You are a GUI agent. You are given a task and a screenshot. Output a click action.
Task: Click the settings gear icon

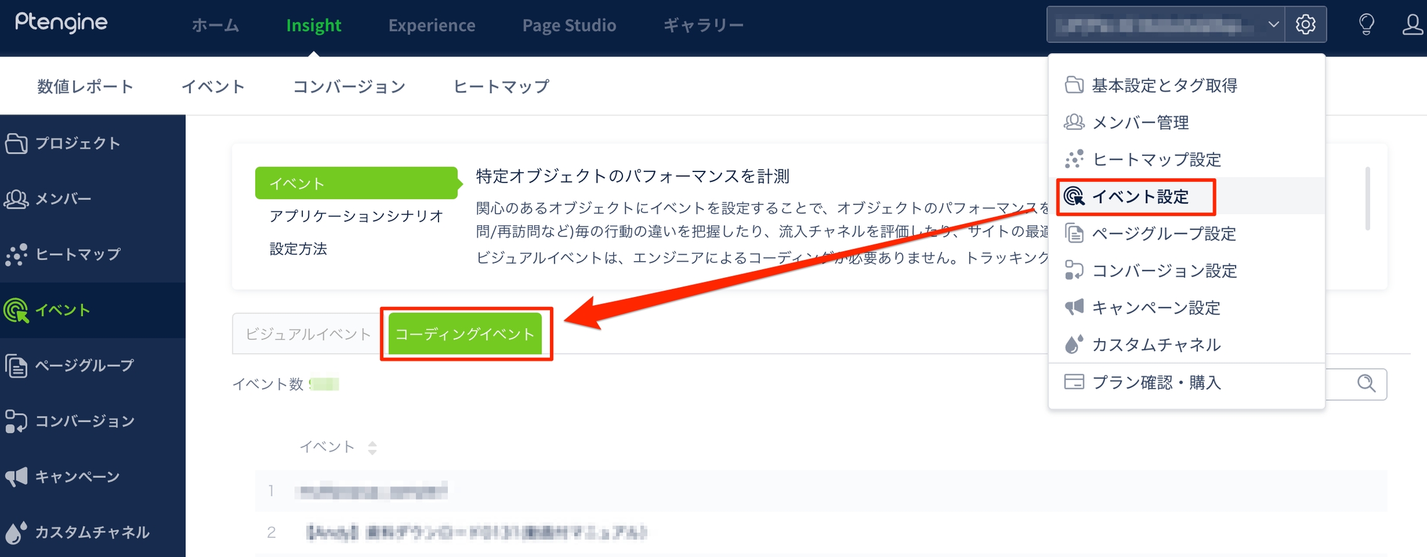point(1305,25)
